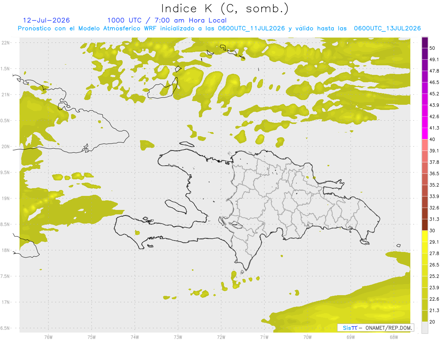Click the '22.6' colorbar label
The width and height of the screenshot is (442, 342).
434,299
